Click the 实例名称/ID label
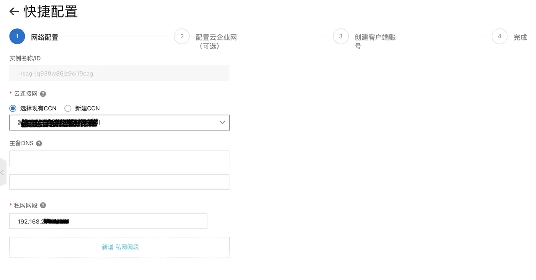 (25, 58)
